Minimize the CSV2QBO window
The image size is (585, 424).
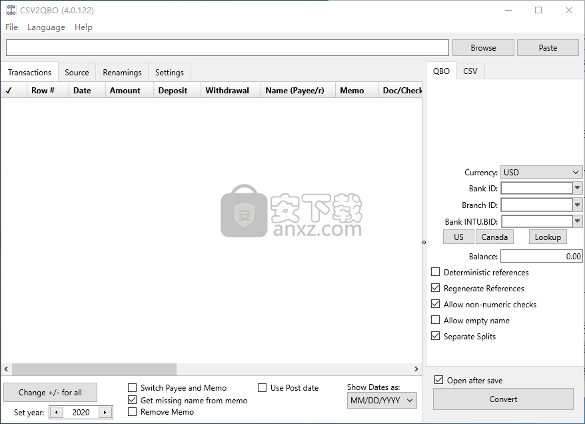click(508, 10)
